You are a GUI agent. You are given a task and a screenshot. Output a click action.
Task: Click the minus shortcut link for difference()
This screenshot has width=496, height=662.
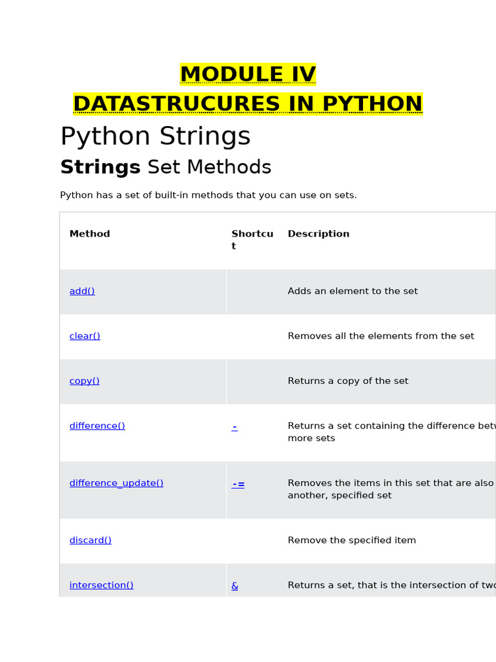click(x=234, y=427)
